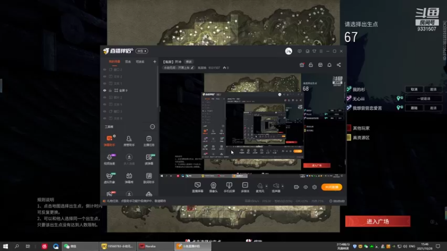Screen dimensions: 447x251
Task: Click 修改 next to the stream title
Action: pyautogui.click(x=189, y=62)
